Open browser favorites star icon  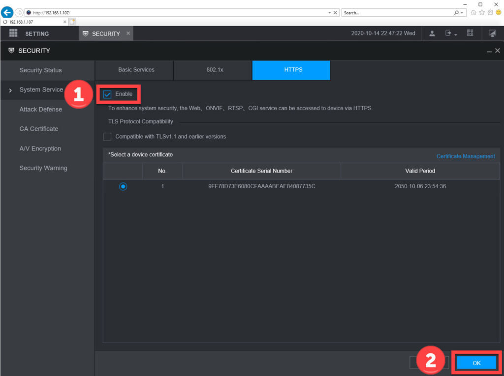pyautogui.click(x=482, y=13)
